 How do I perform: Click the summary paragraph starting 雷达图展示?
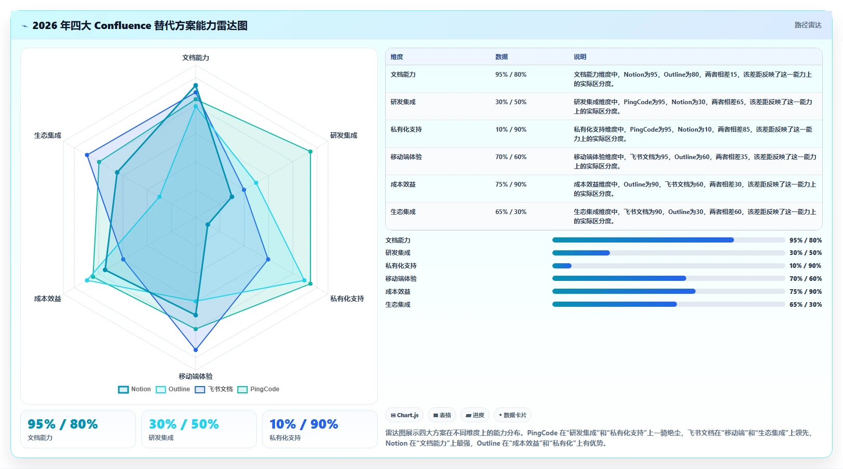[x=599, y=438]
